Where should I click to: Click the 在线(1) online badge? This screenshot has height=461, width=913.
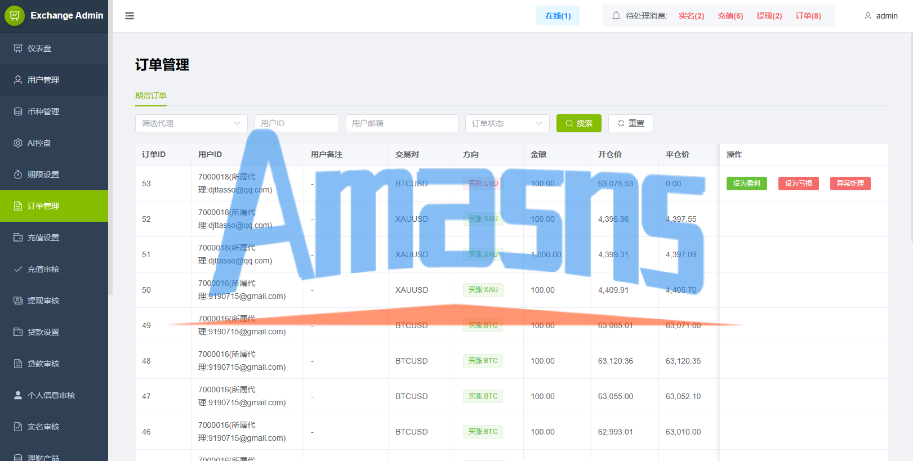click(x=558, y=16)
